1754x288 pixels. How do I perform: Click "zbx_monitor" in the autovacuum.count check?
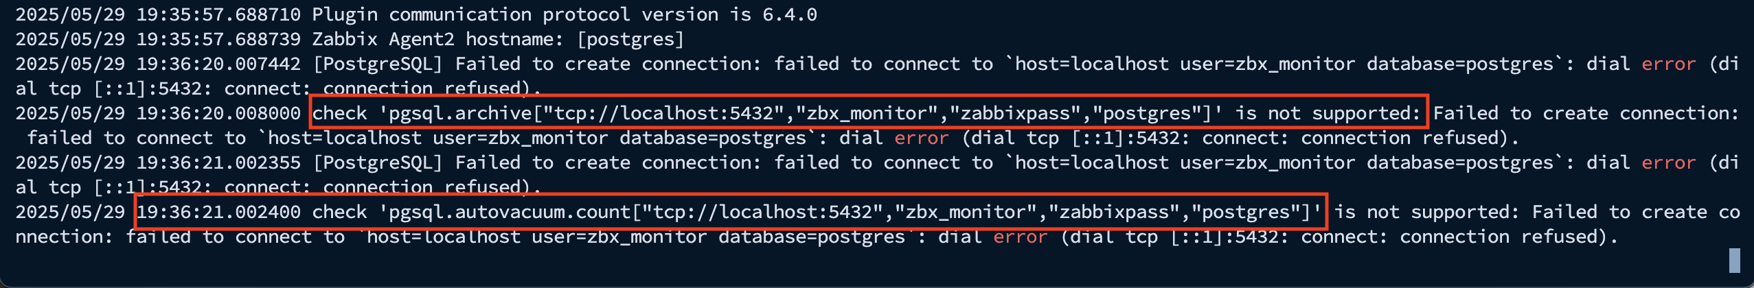(966, 212)
